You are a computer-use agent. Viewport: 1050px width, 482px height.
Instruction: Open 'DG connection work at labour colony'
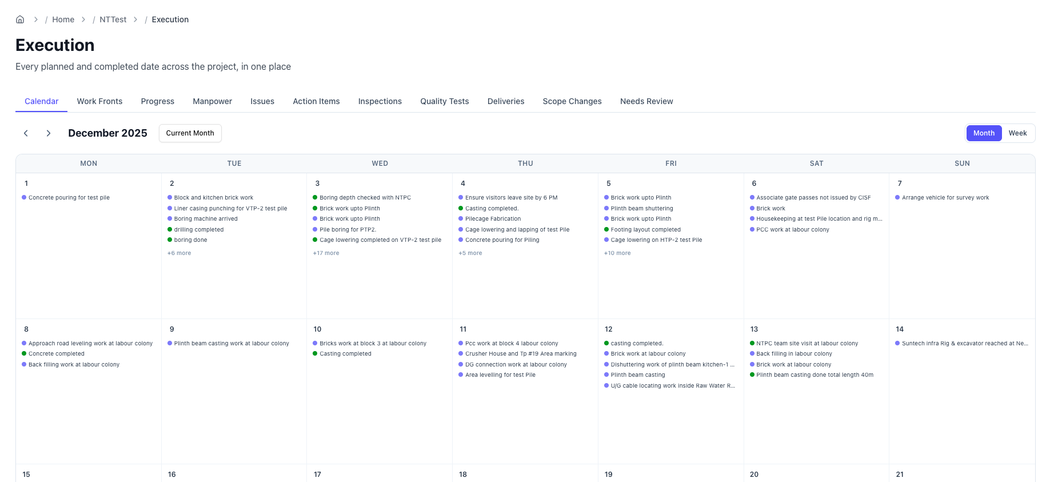point(513,365)
